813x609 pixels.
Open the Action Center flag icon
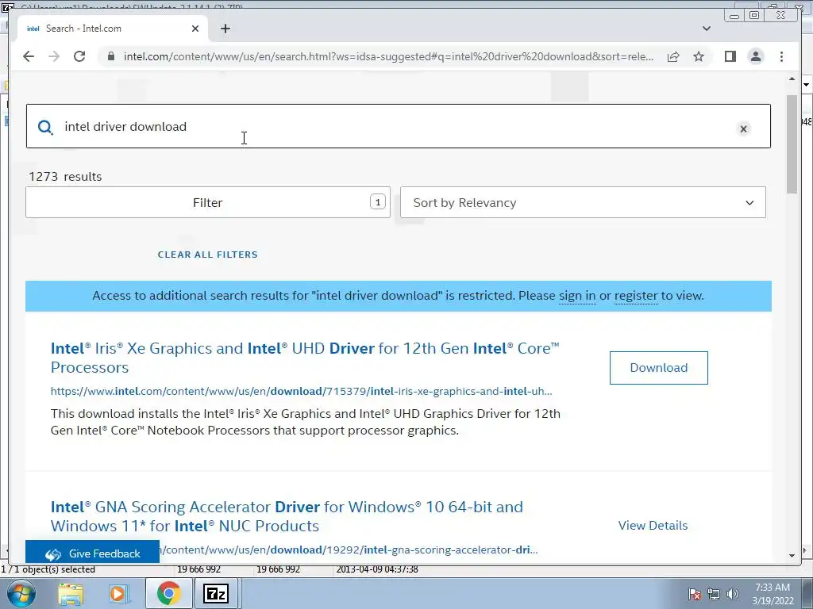tap(695, 594)
